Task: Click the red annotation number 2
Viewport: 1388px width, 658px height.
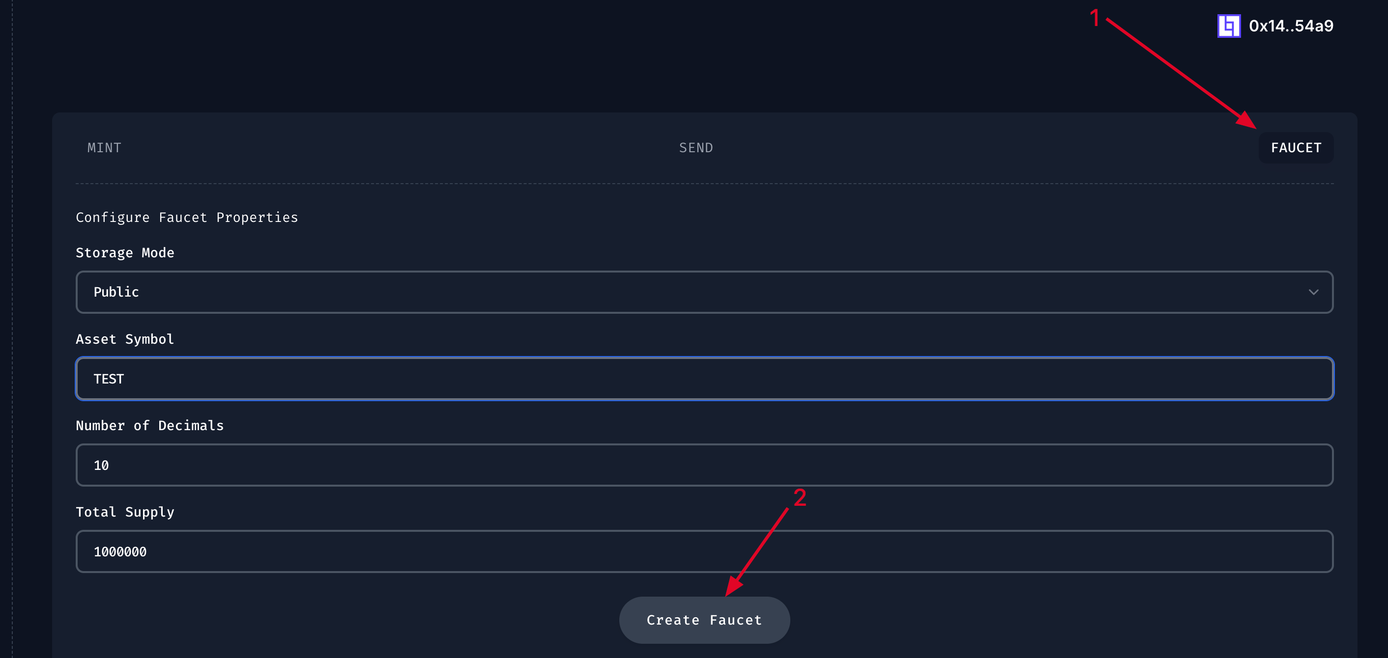Action: point(800,497)
